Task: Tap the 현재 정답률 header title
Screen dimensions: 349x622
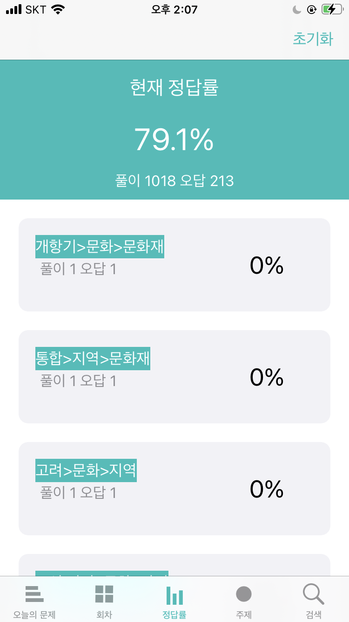Action: click(174, 88)
